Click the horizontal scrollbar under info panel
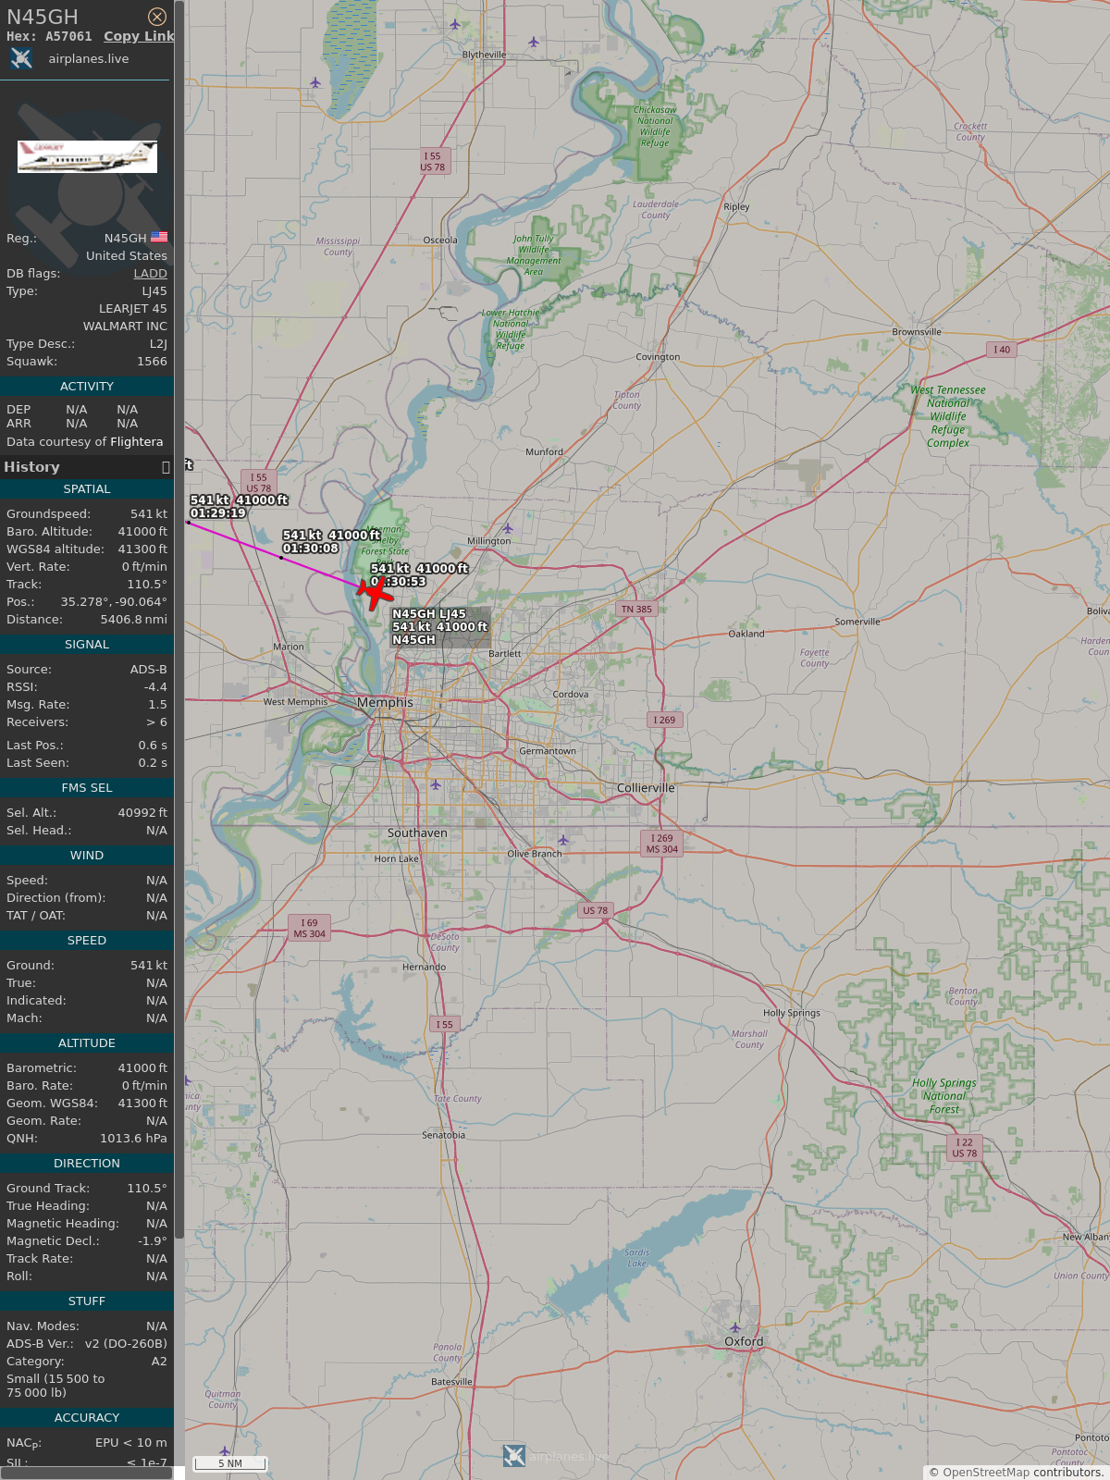Viewport: 1110px width, 1480px height. click(87, 1473)
